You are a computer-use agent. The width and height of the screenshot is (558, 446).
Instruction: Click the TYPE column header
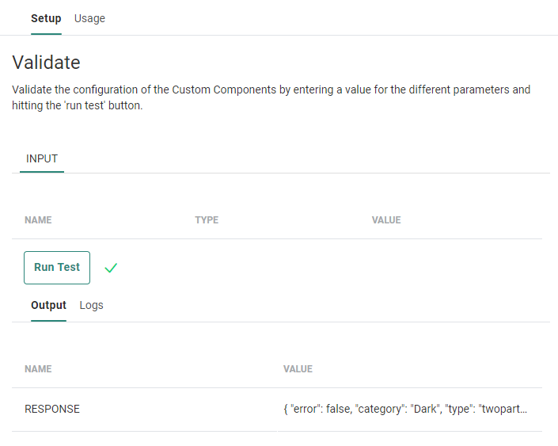tap(207, 220)
